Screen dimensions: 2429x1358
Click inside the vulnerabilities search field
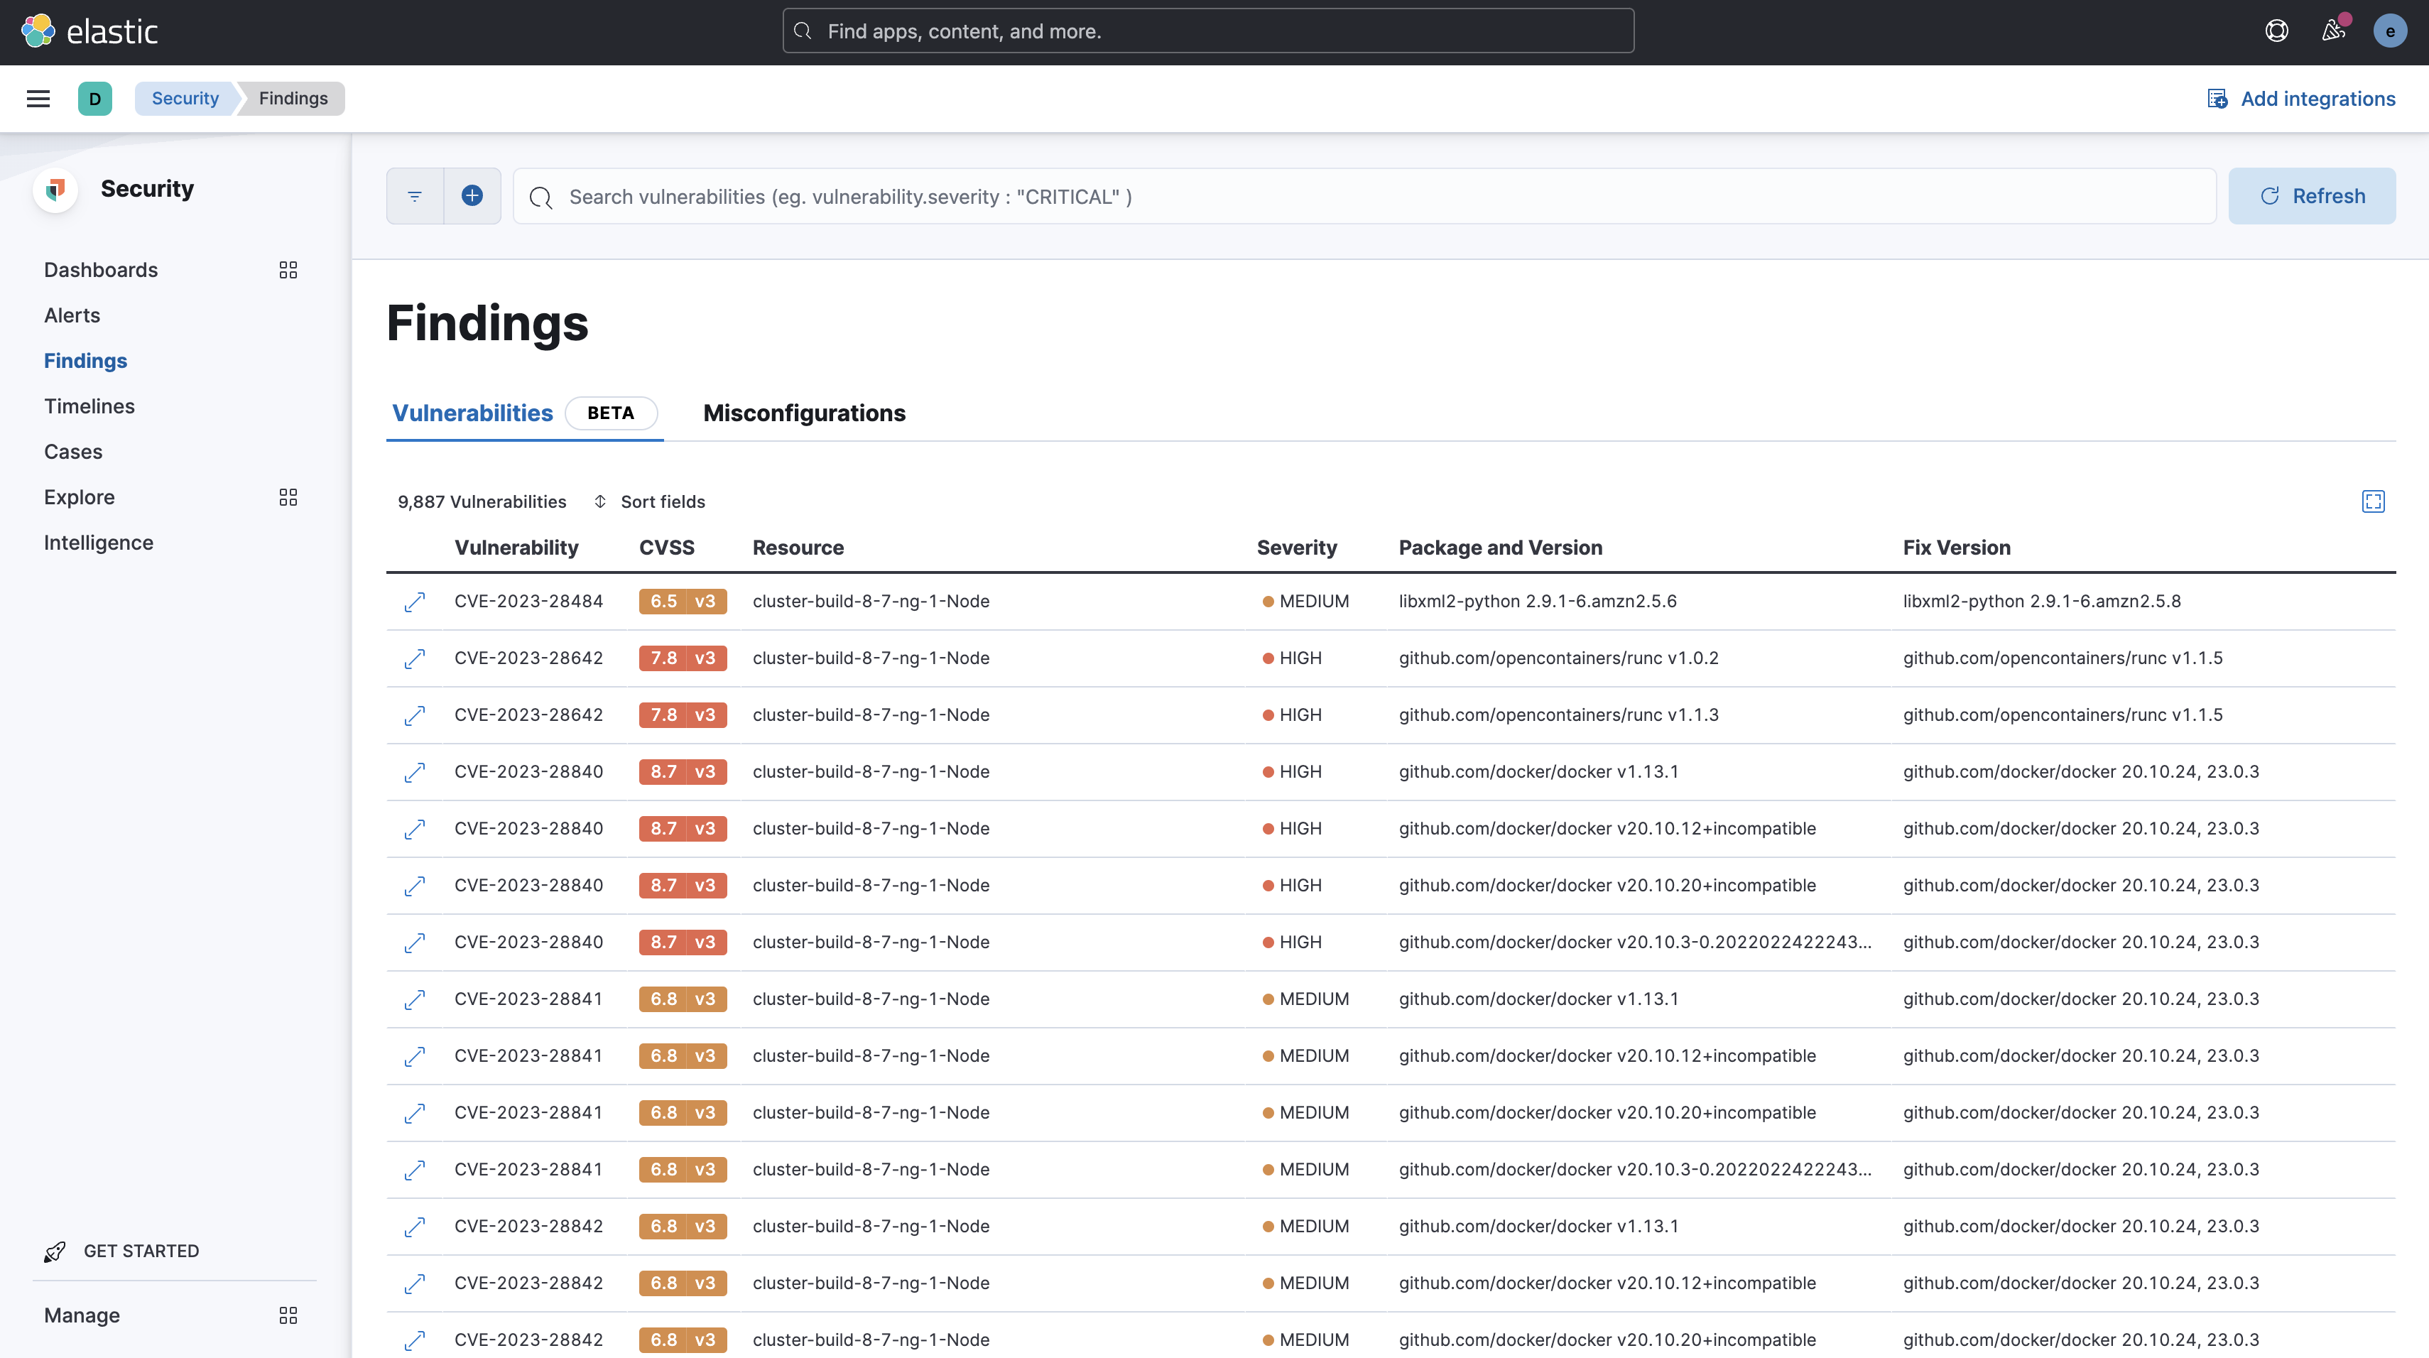coord(1131,196)
